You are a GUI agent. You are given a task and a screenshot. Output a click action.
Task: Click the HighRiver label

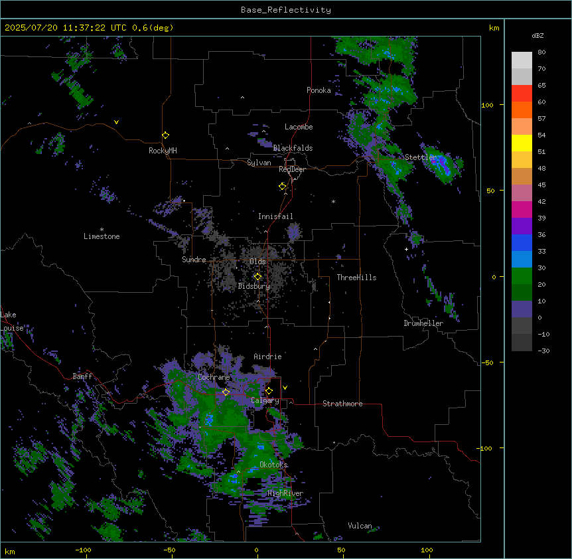[285, 493]
